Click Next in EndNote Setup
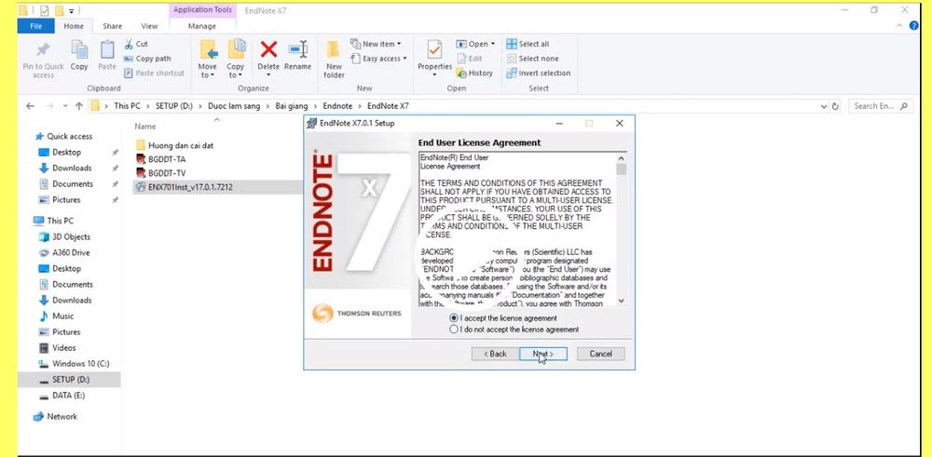Viewport: 932px width, 457px height. pos(542,355)
